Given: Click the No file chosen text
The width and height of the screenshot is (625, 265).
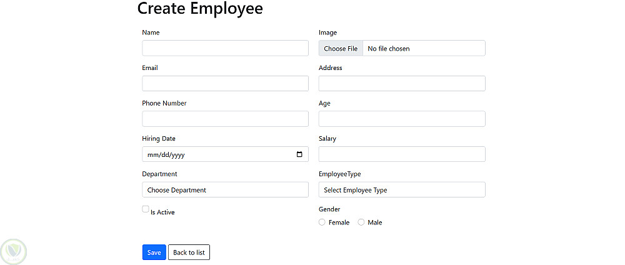Looking at the screenshot, I should [x=389, y=49].
